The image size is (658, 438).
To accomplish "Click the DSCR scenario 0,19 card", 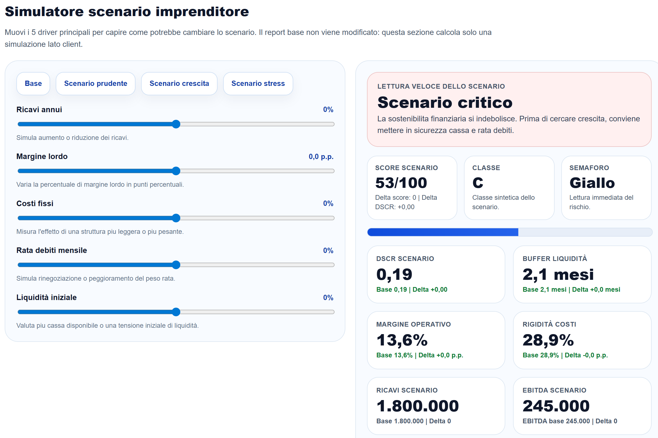I will (436, 274).
